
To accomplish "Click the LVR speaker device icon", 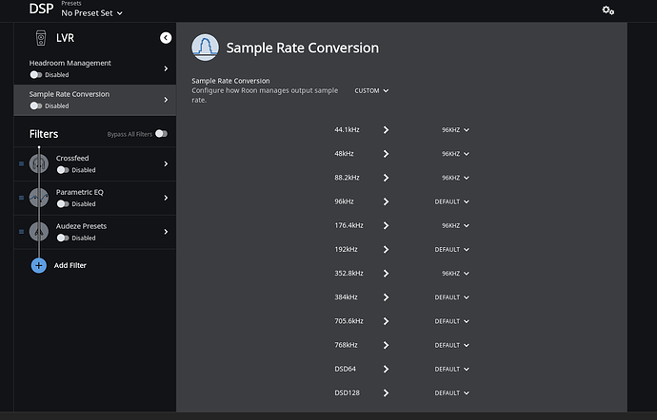I will tap(41, 38).
